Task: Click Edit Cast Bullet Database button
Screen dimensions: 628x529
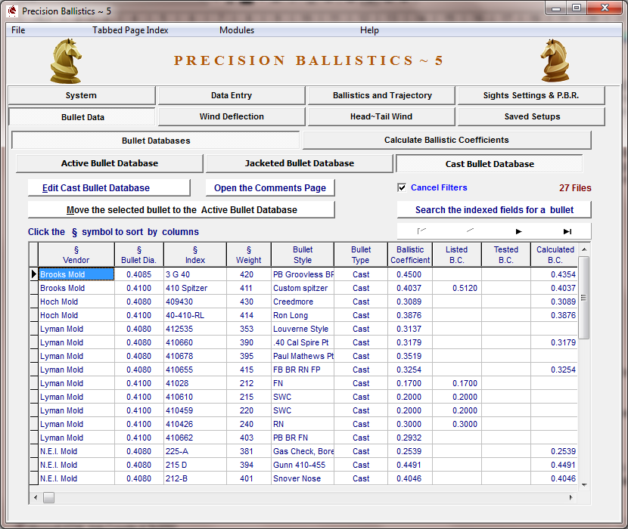Action: tap(109, 187)
